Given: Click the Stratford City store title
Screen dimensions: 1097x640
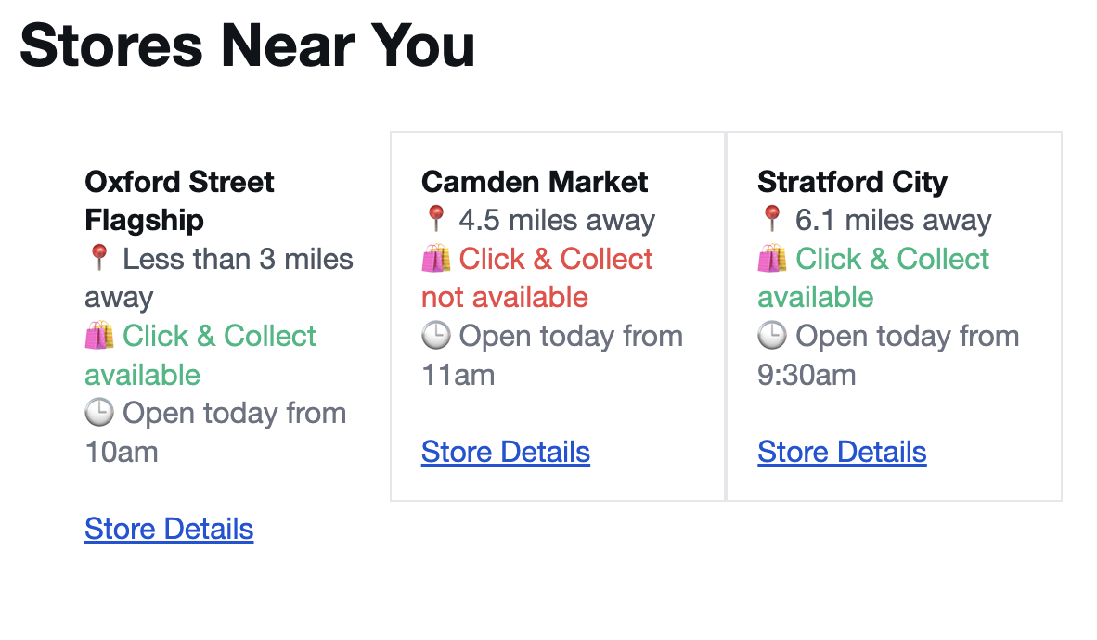Looking at the screenshot, I should pyautogui.click(x=853, y=182).
